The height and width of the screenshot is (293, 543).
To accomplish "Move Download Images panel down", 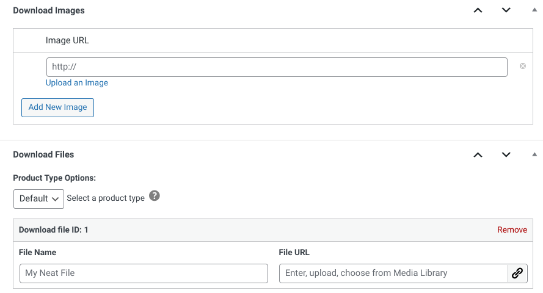I will pyautogui.click(x=506, y=10).
